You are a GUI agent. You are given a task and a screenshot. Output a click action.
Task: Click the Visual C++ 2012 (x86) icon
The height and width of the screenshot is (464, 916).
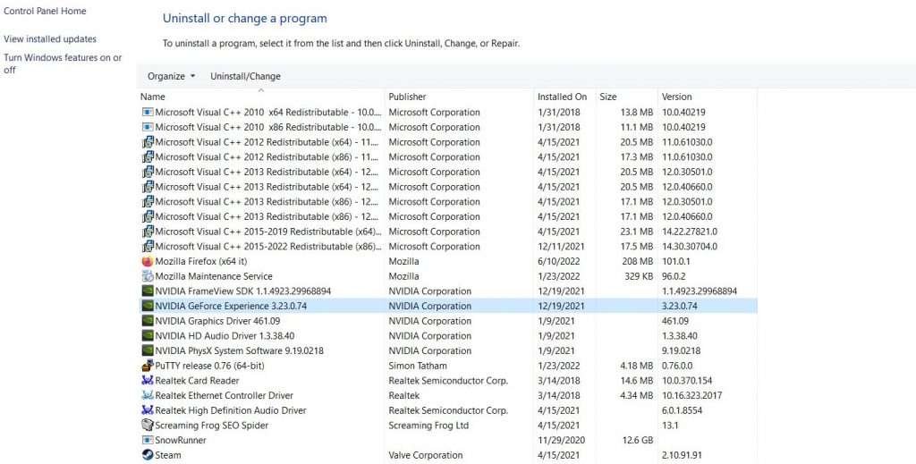148,157
